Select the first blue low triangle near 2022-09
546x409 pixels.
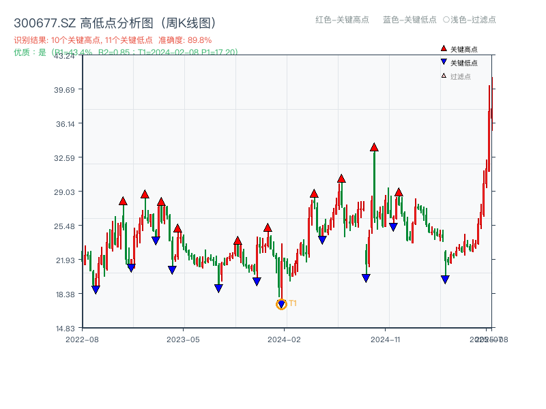pos(96,290)
